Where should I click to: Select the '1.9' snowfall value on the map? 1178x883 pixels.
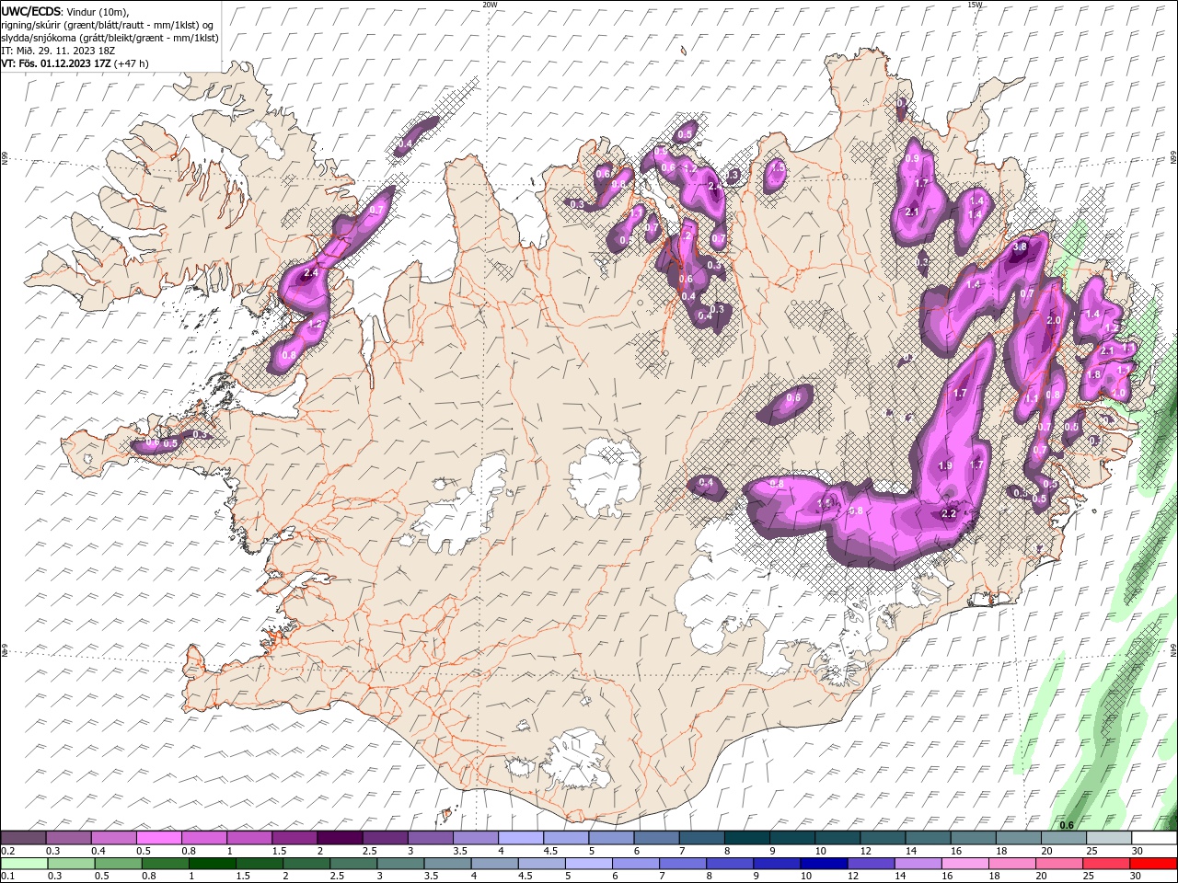click(945, 465)
